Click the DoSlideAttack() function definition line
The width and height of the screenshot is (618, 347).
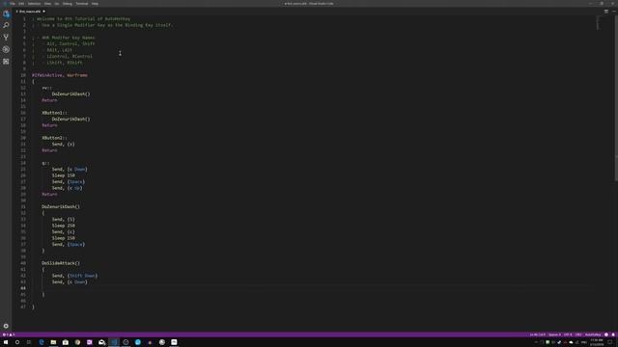pos(61,263)
